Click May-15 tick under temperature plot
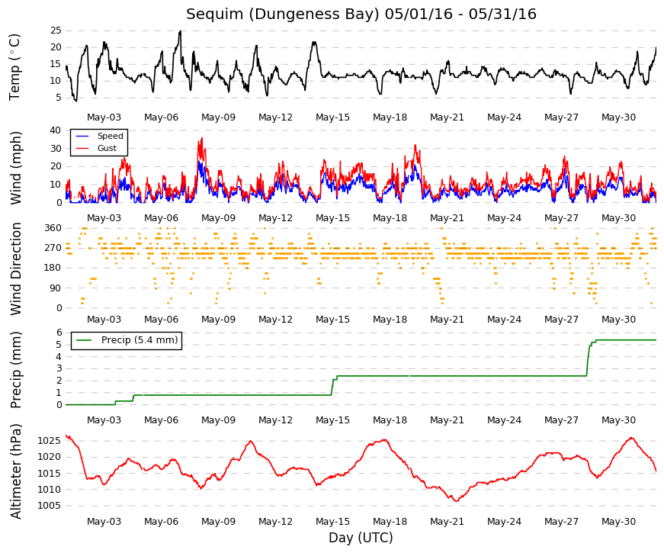This screenshot has width=664, height=553. point(332,117)
